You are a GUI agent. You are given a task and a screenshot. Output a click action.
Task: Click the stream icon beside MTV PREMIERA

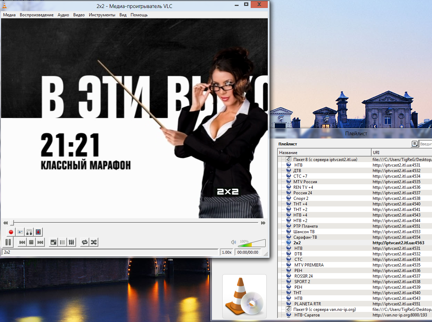pos(289,265)
